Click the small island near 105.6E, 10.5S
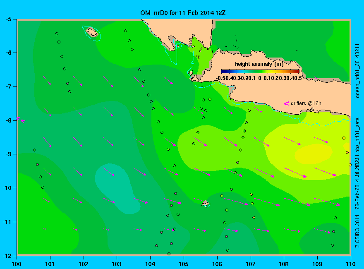 click(x=205, y=204)
